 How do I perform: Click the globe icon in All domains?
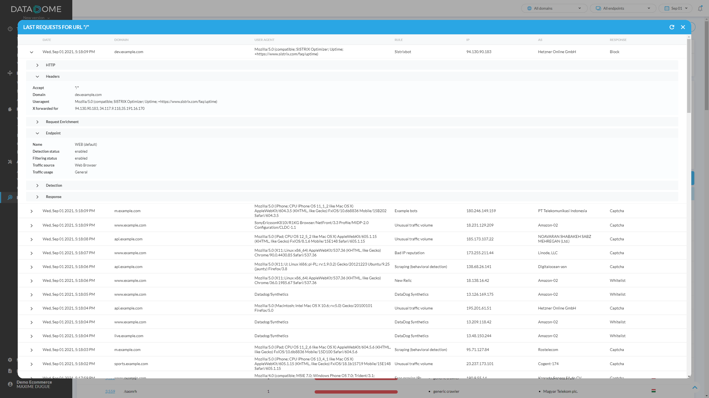pyautogui.click(x=529, y=8)
